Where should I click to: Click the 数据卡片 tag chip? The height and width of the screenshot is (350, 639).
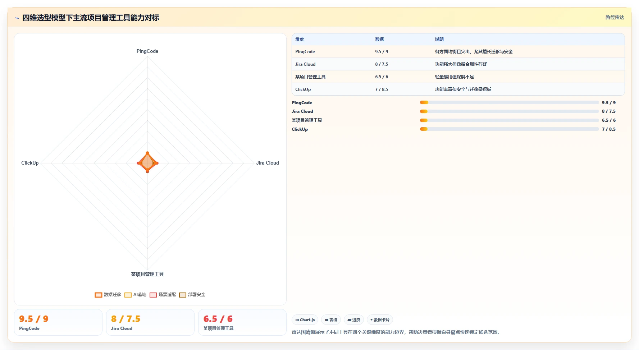(x=380, y=320)
